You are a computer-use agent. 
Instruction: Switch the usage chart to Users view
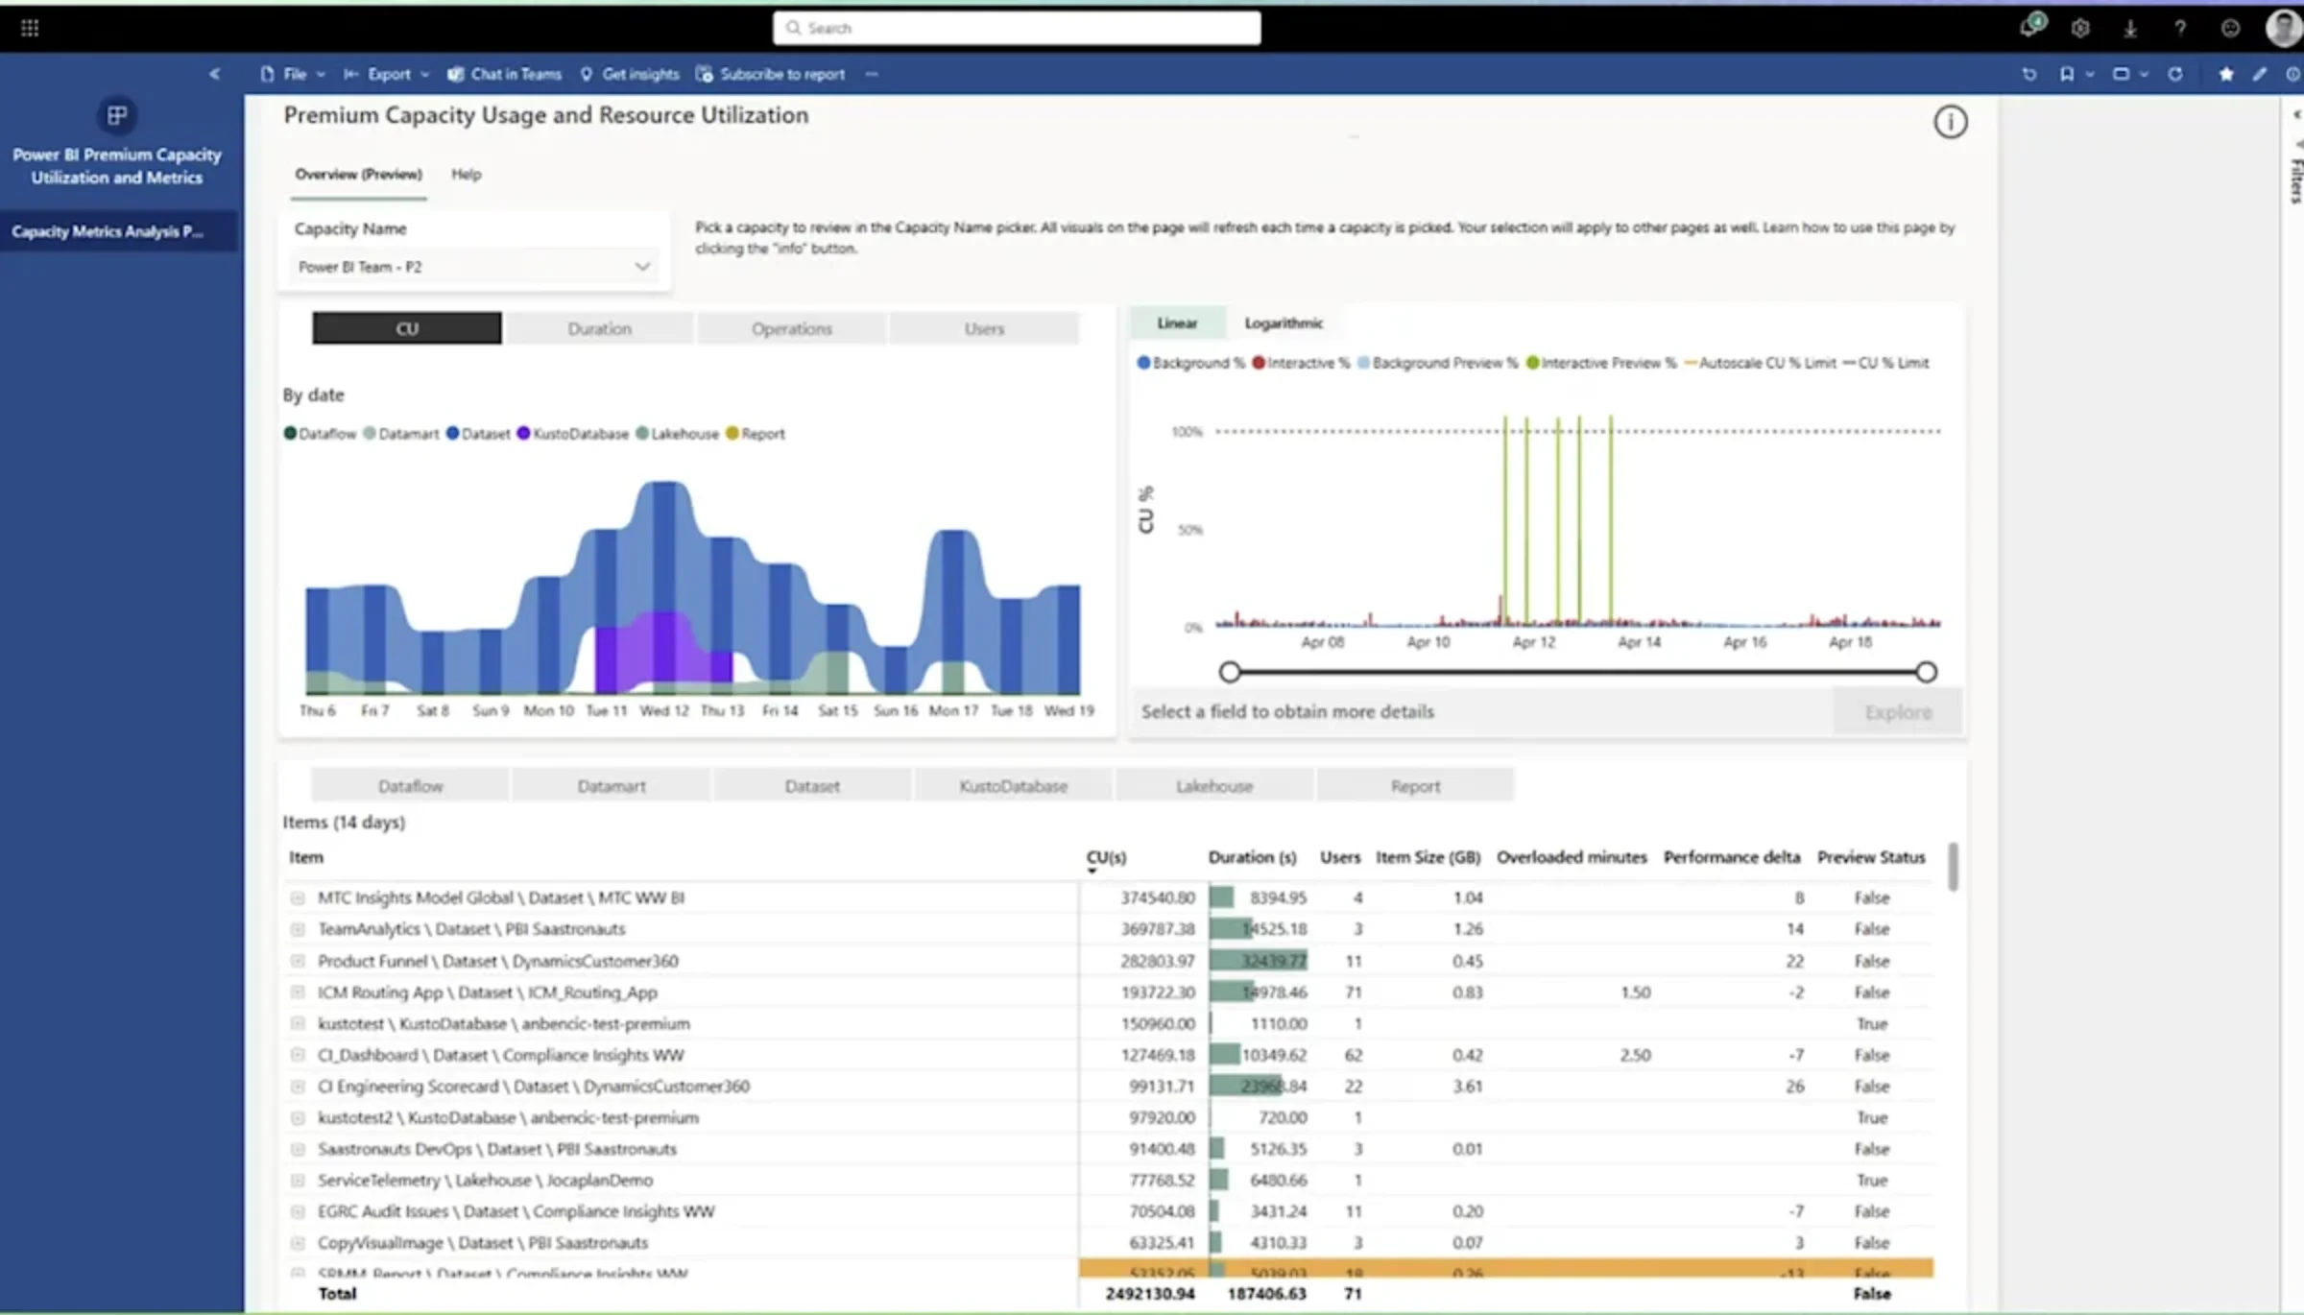[984, 327]
